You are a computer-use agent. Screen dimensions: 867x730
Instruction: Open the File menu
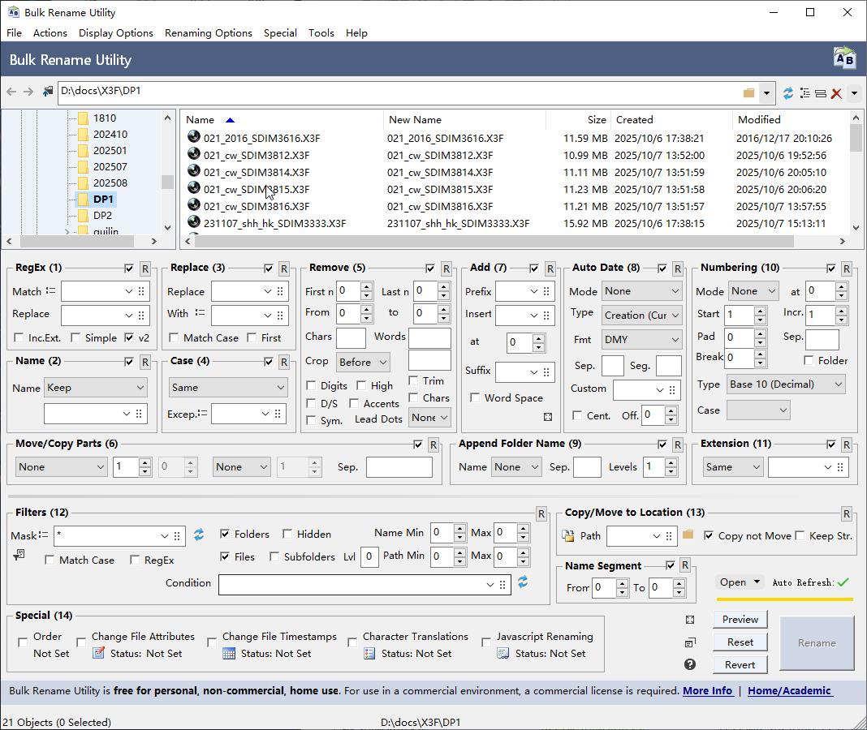coord(14,33)
